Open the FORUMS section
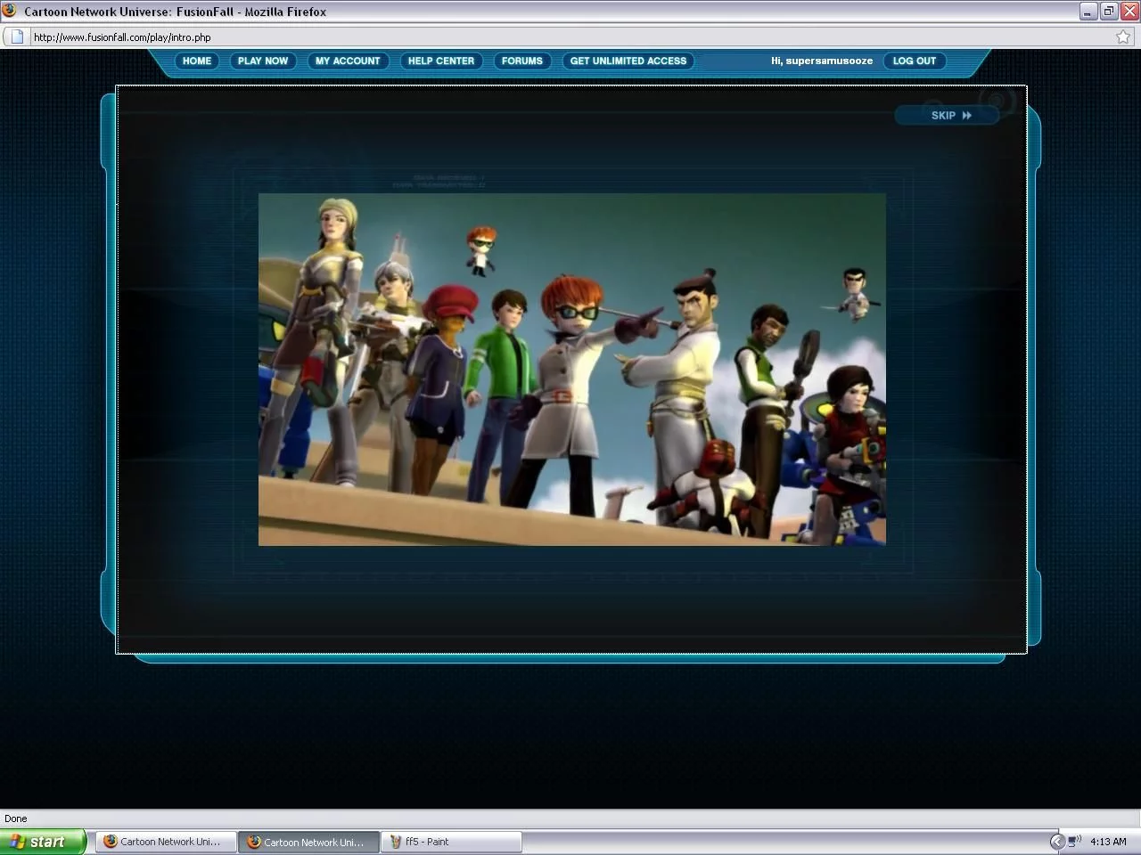The image size is (1141, 855). tap(522, 61)
